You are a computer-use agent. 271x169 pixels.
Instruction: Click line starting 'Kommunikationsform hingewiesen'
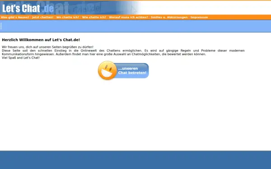tap(104, 54)
